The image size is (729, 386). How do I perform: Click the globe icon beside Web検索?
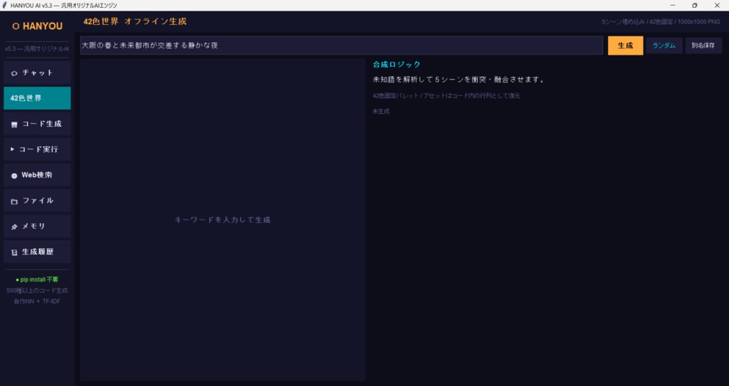click(14, 176)
